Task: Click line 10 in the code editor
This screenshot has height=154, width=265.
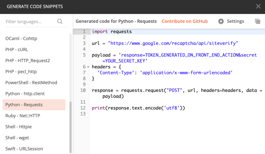Action: click(155, 90)
